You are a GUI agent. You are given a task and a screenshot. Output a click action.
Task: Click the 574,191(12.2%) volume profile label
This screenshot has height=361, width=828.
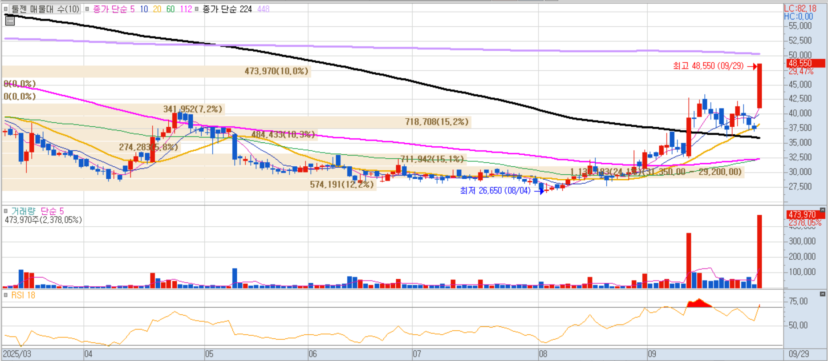[x=342, y=184]
